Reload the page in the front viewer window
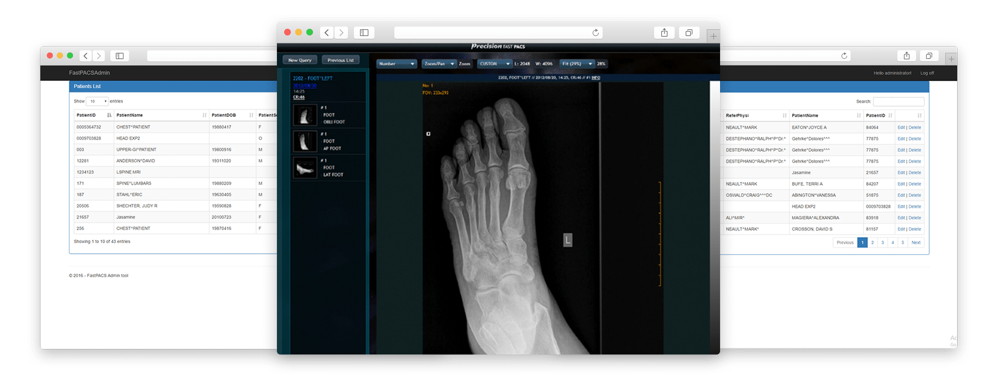Viewport: 997px width, 375px height. pyautogui.click(x=595, y=33)
